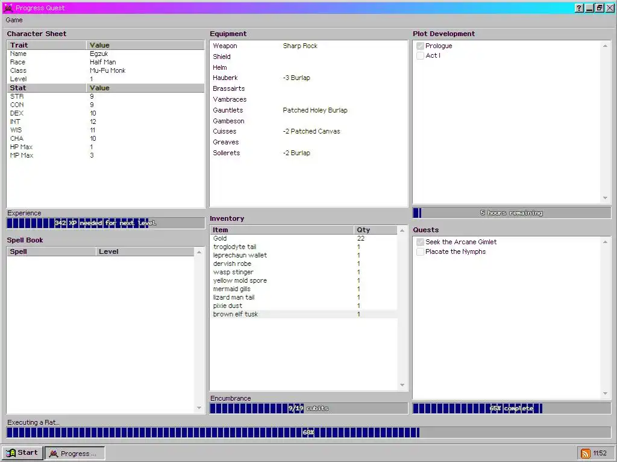Screen dimensions: 617x462
Task: Click Inventory scroll up arrow
Action: (x=402, y=230)
